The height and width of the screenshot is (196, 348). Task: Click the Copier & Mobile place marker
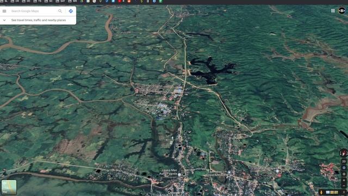click(229, 172)
